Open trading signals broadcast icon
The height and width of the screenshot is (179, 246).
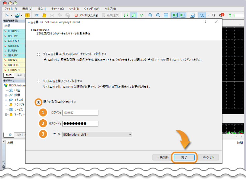pos(52,15)
